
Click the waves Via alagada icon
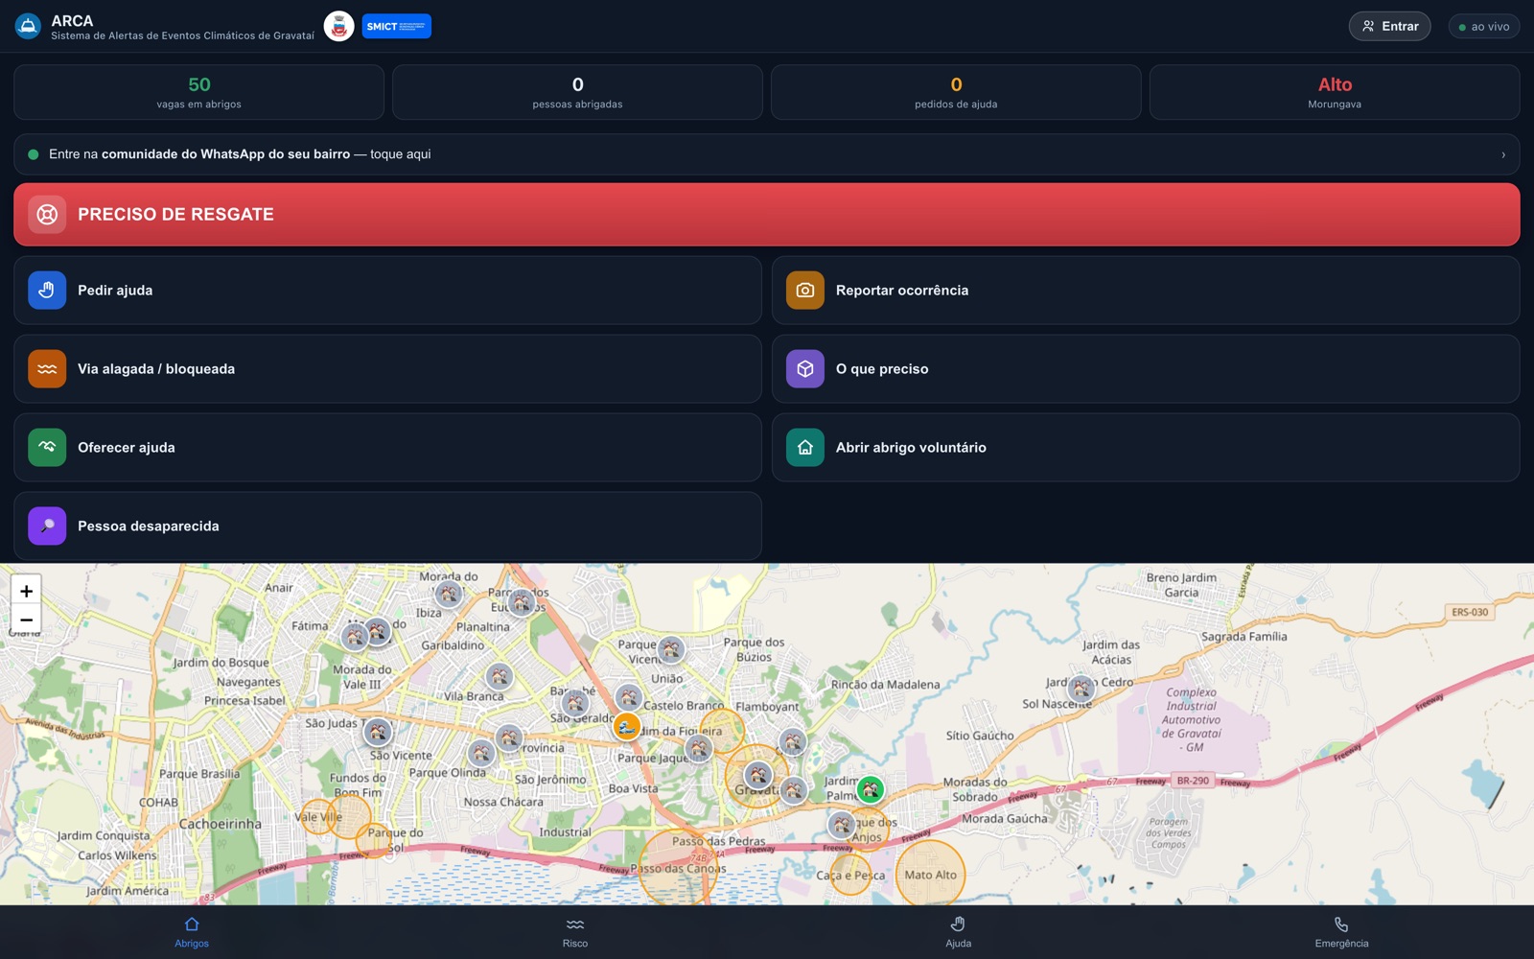pyautogui.click(x=47, y=368)
